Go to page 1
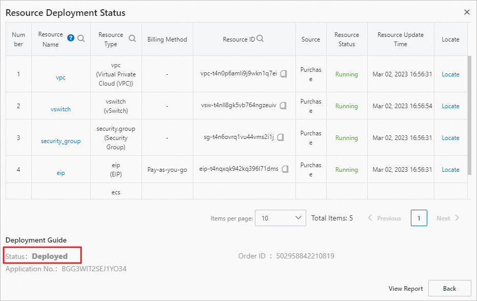The height and width of the screenshot is (301, 477). (x=419, y=218)
